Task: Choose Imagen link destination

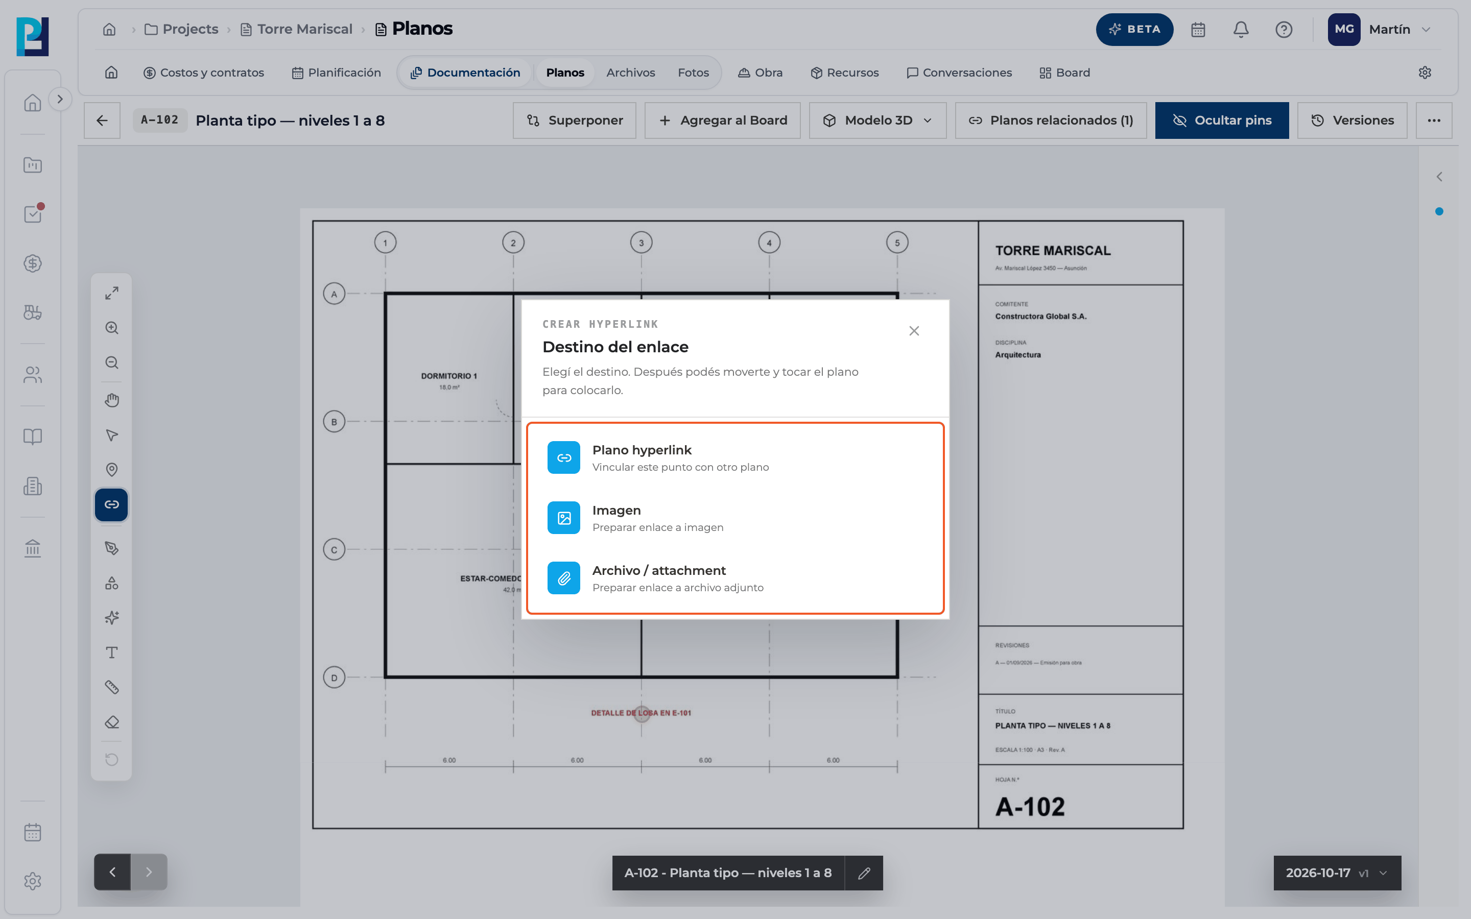Action: (x=735, y=518)
